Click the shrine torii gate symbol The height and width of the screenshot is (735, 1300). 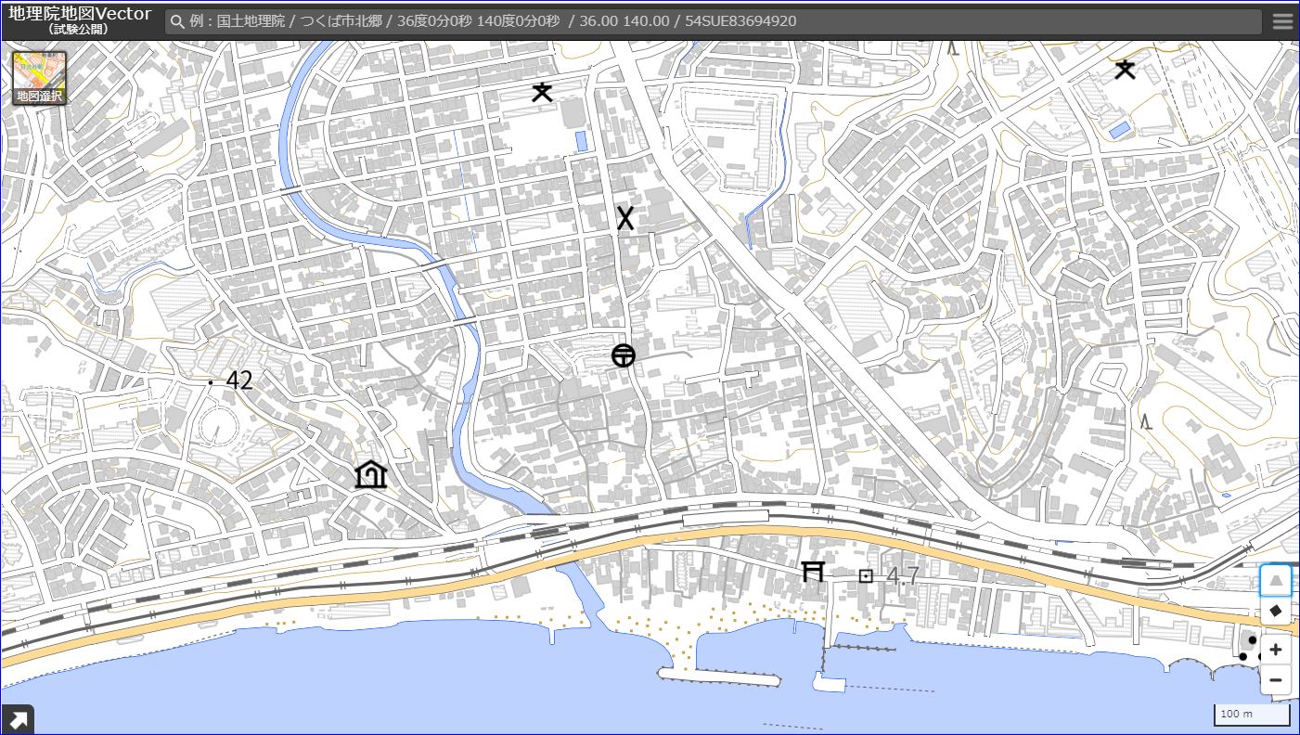[813, 572]
